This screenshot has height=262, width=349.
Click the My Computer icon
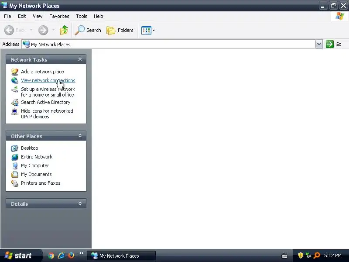click(x=15, y=166)
